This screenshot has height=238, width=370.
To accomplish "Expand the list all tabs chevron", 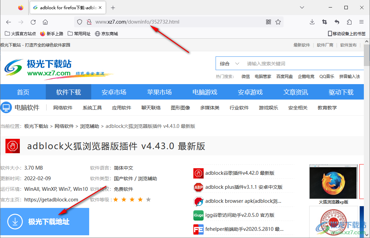I will pos(302,8).
